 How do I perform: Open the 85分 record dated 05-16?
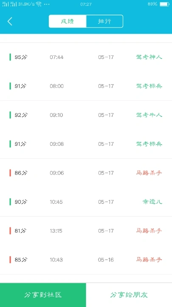click(x=86, y=260)
